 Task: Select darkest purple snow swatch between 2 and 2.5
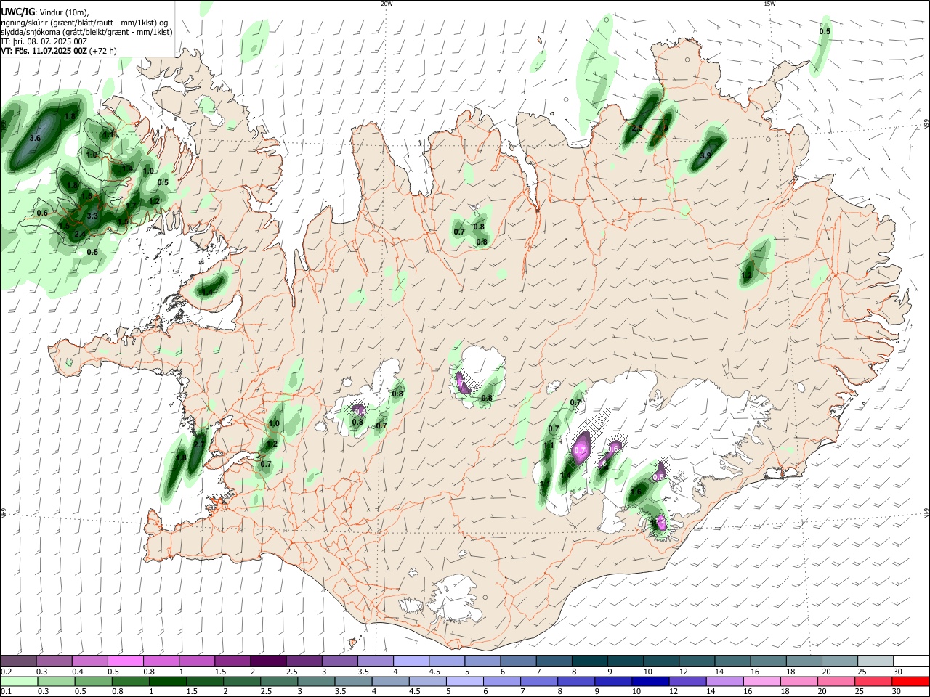(267, 661)
